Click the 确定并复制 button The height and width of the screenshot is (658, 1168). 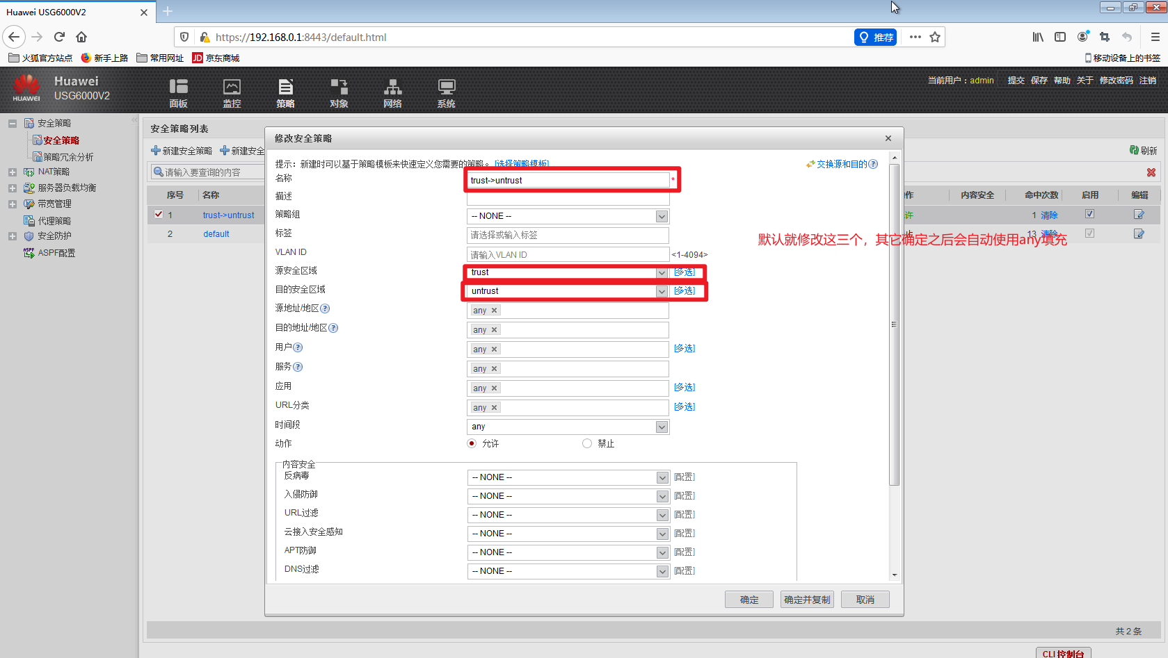click(x=807, y=600)
